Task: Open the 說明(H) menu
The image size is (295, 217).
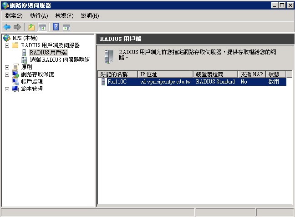Action: 90,16
